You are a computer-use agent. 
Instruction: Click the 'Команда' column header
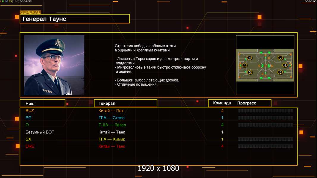tap(222, 103)
